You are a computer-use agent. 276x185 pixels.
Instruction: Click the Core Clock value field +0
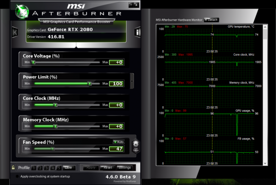point(117,105)
